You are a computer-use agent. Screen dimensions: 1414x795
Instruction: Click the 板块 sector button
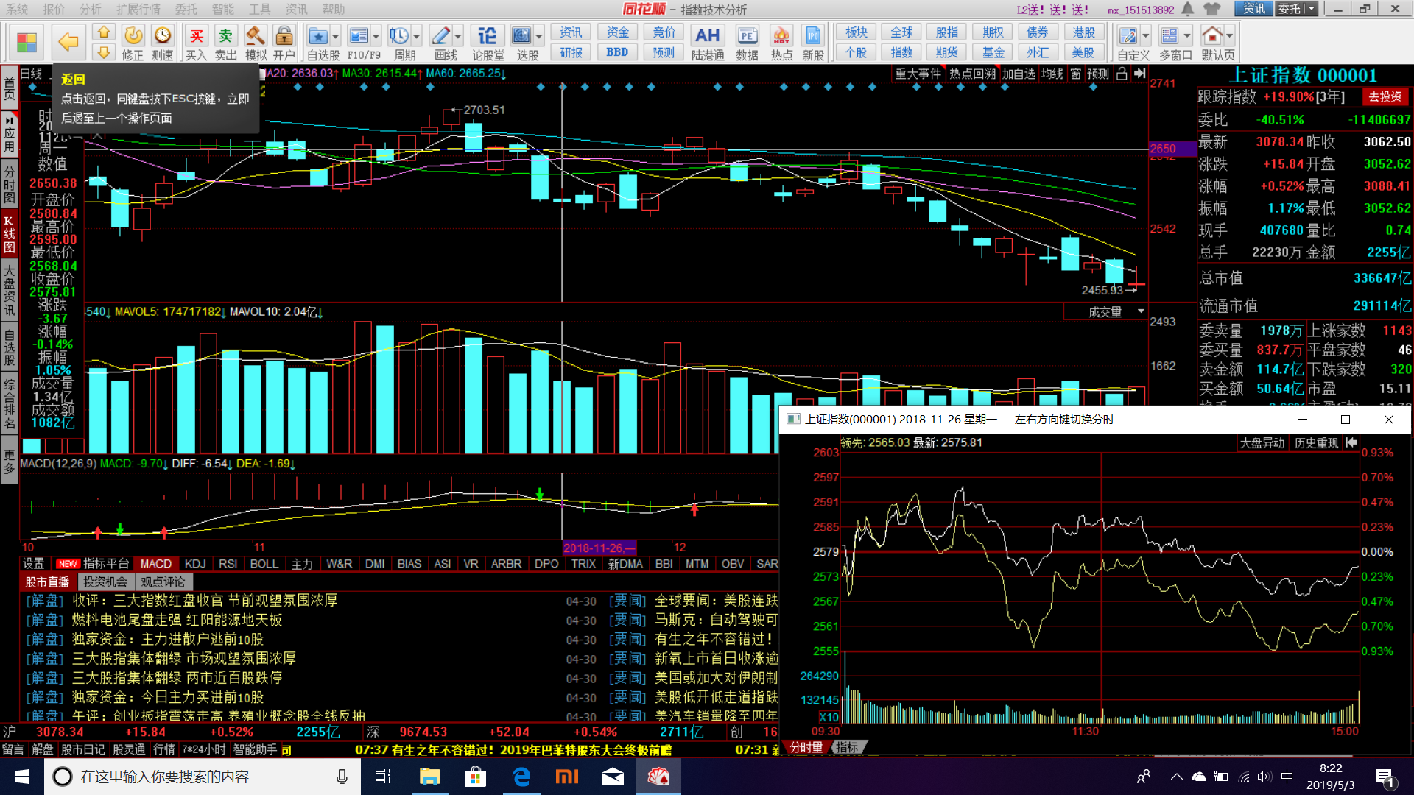(857, 32)
